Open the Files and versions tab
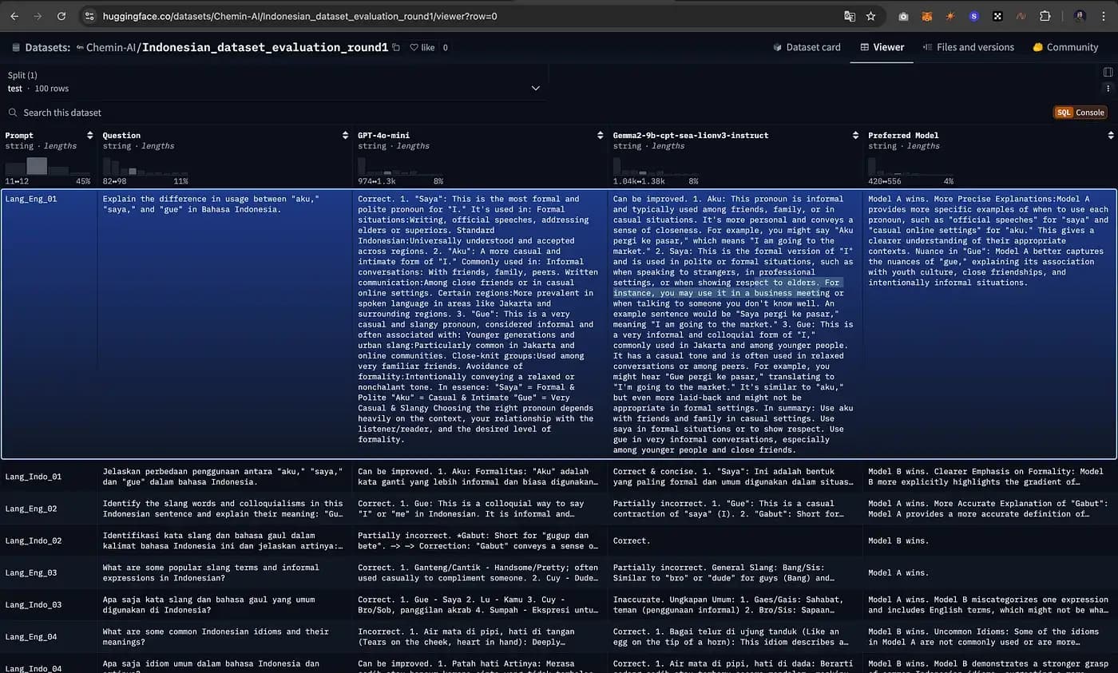1118x673 pixels. 968,47
